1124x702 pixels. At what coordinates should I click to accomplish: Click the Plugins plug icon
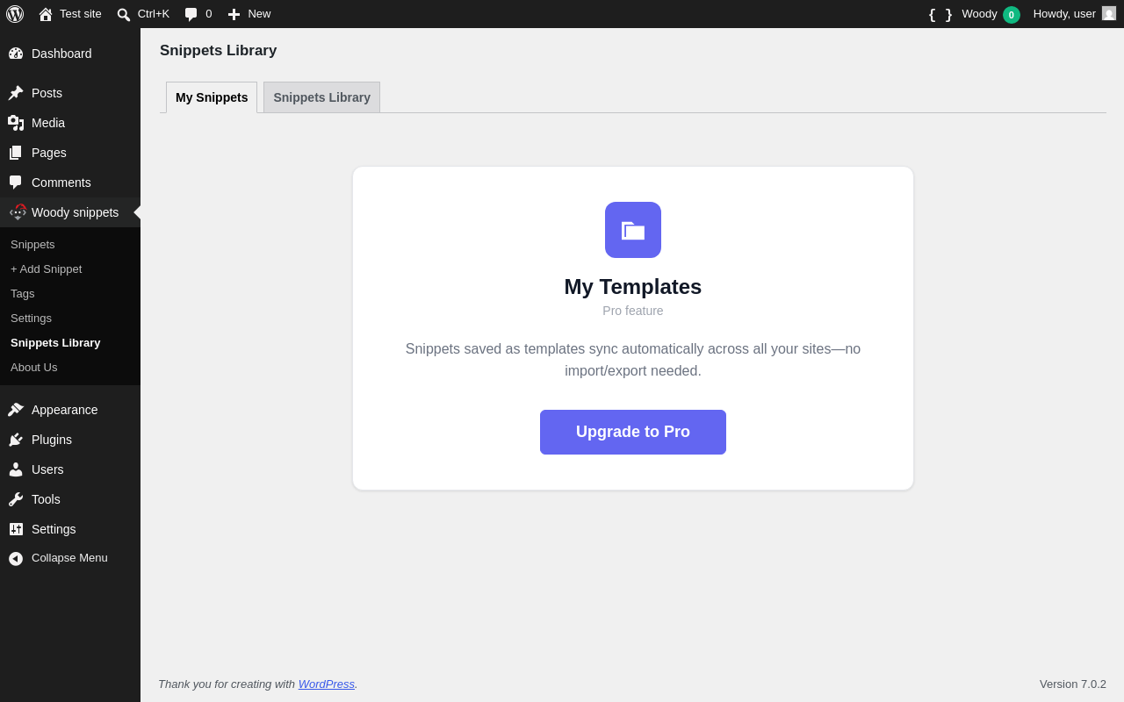pos(16,440)
